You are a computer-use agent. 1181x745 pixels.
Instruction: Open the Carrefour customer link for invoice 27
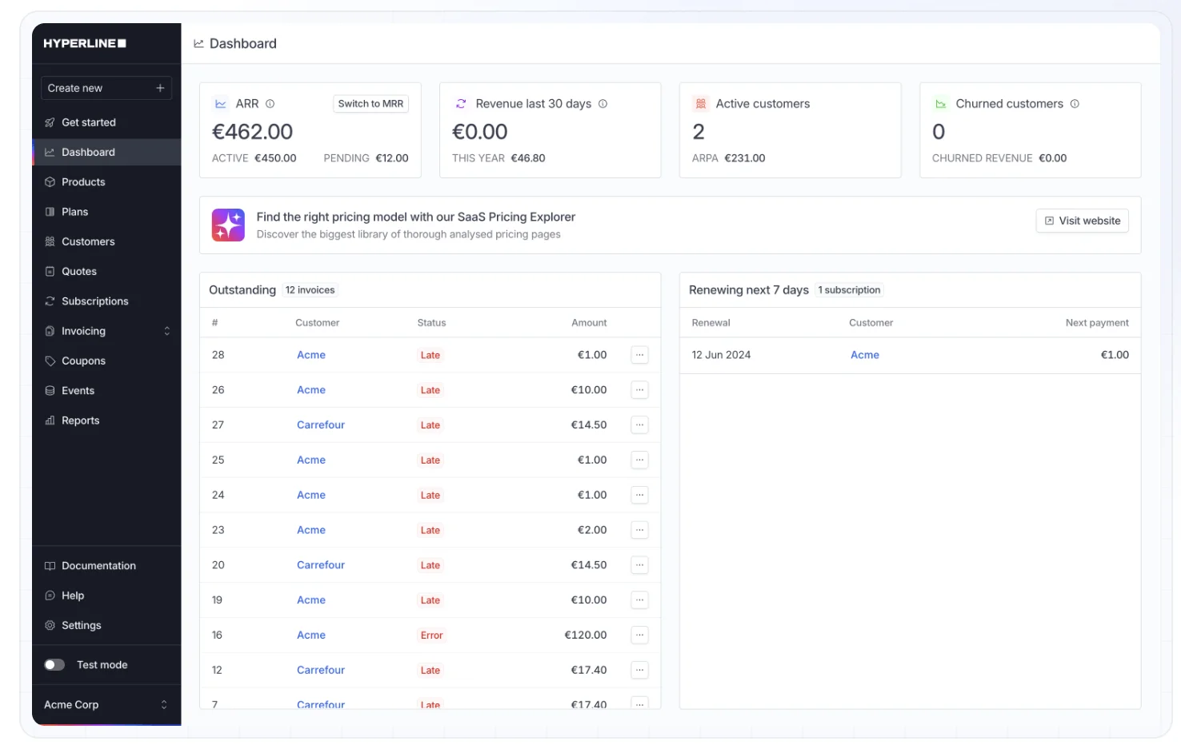[320, 424]
